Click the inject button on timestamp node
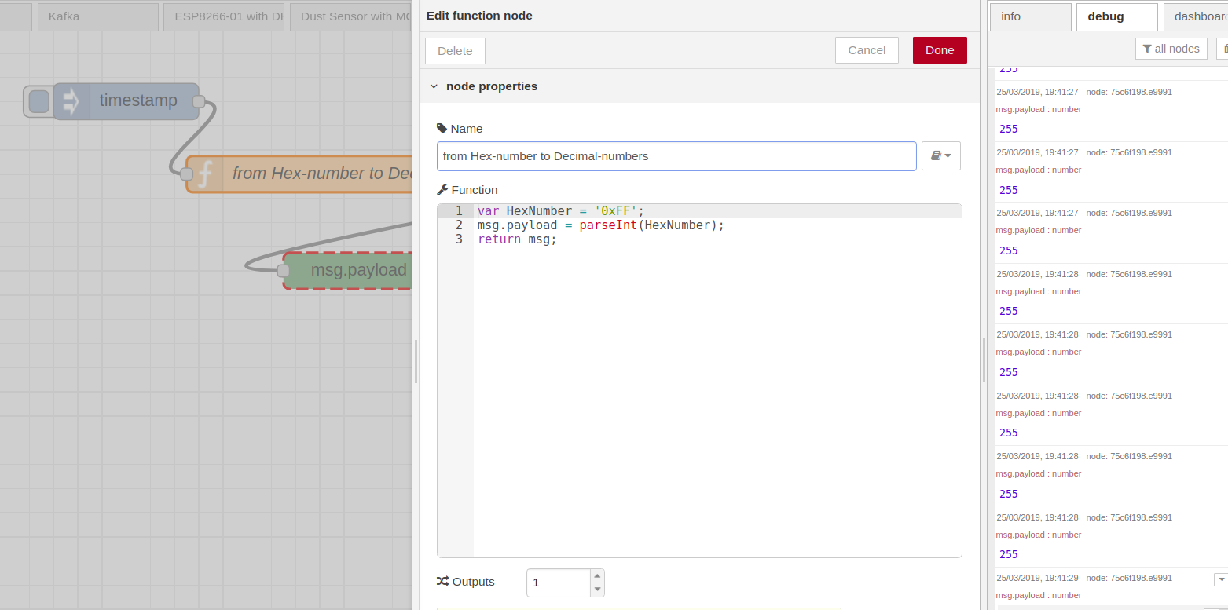Viewport: 1228px width, 610px height. pyautogui.click(x=39, y=101)
